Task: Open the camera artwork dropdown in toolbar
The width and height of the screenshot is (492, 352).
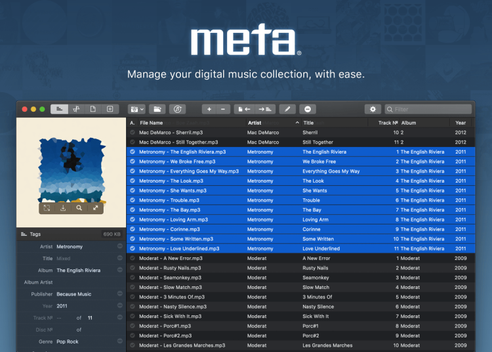Action: coord(136,109)
